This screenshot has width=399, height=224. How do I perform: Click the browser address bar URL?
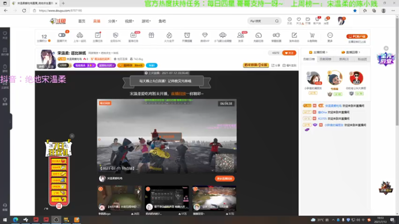pyautogui.click(x=60, y=10)
